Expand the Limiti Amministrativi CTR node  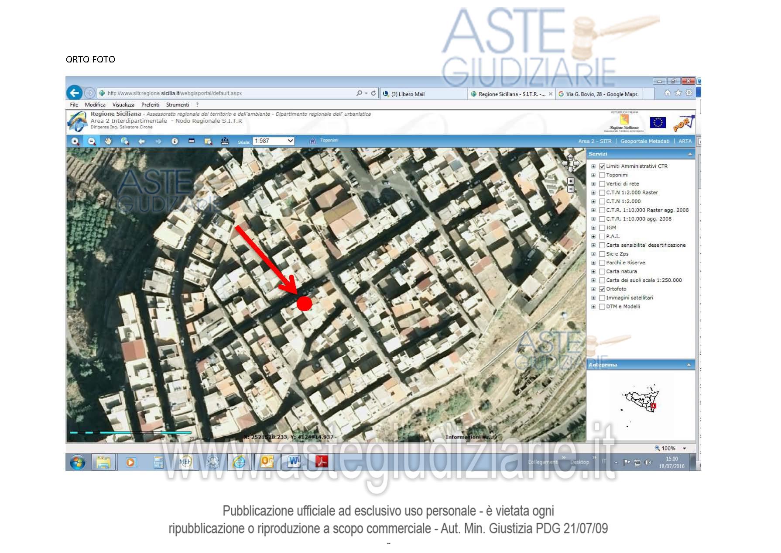[593, 166]
